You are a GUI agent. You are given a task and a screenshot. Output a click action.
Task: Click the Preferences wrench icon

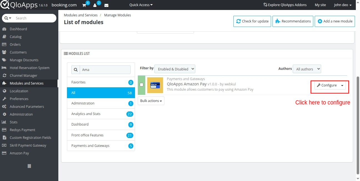pos(4,99)
